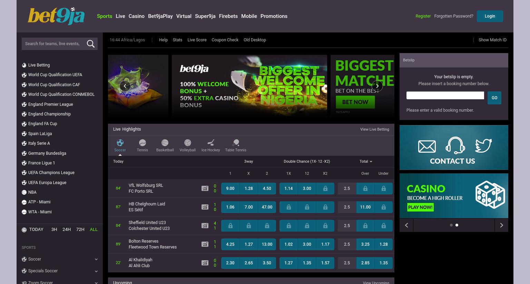
Task: Open the Promotions menu
Action: click(x=274, y=16)
